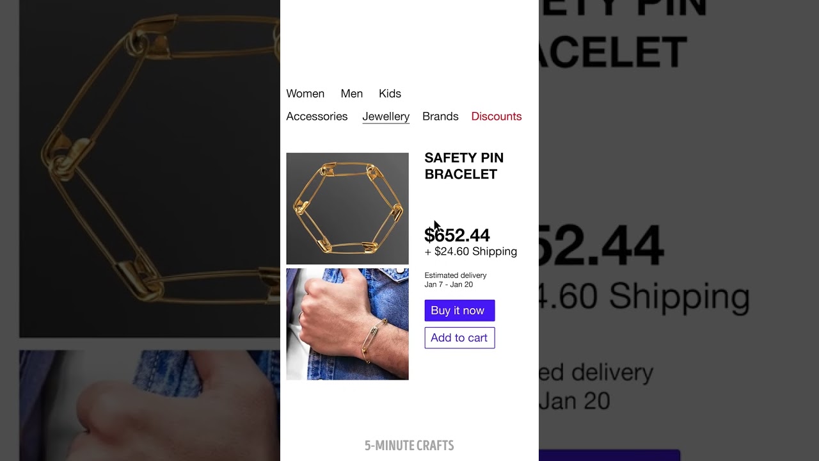Open the red Discounts link
This screenshot has width=819, height=461.
point(497,117)
